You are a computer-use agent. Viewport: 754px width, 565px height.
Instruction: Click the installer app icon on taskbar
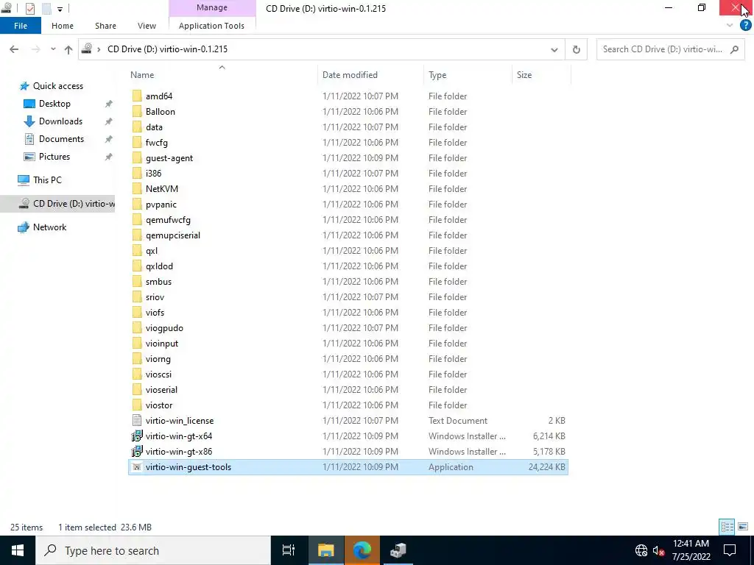tap(398, 550)
